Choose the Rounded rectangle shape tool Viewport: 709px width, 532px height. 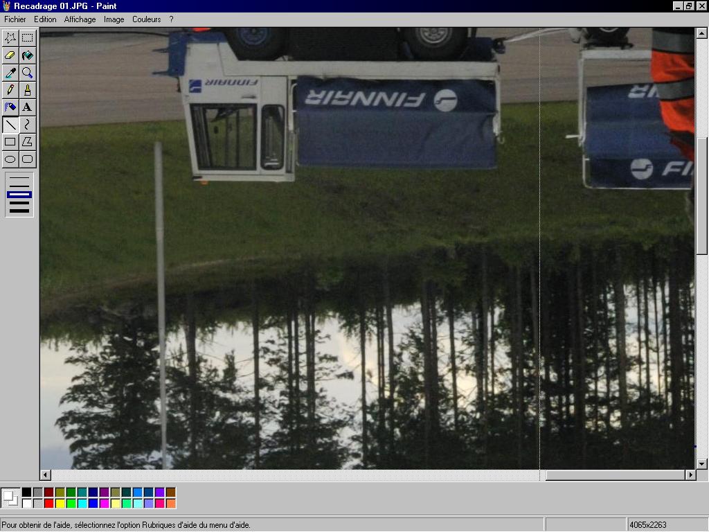pyautogui.click(x=27, y=159)
